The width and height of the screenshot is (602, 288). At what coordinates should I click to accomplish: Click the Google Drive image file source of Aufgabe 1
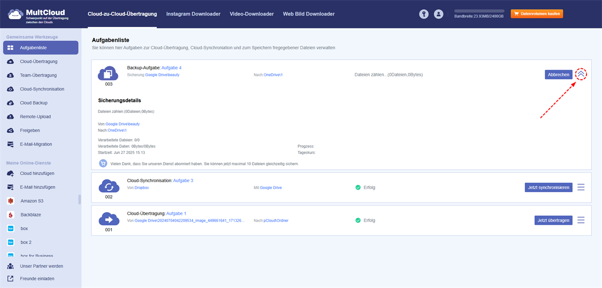point(190,220)
